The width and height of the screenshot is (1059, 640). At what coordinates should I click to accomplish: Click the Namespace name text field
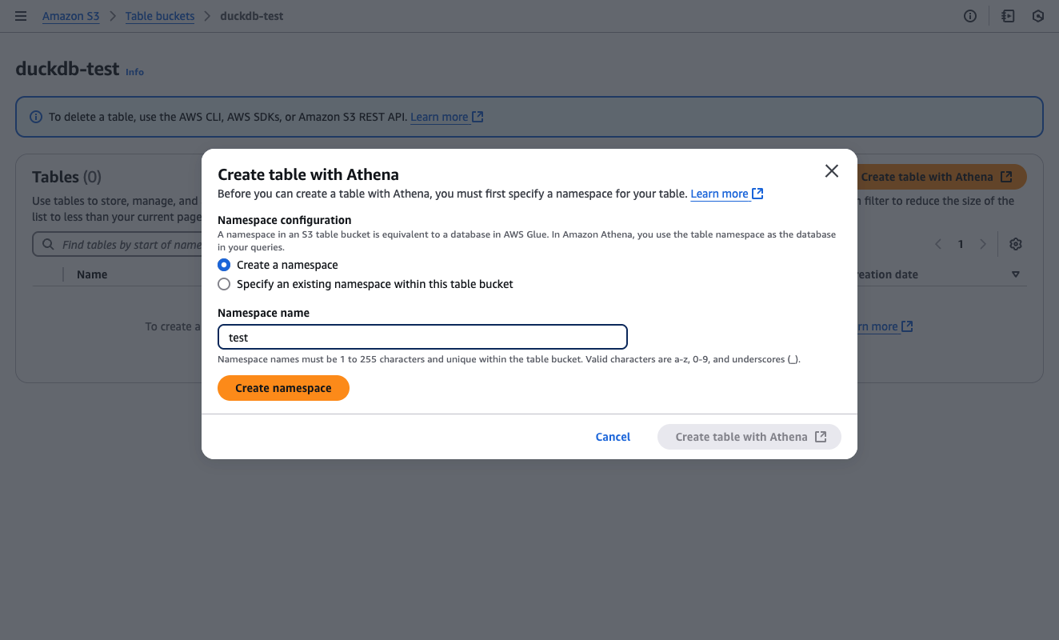[422, 337]
